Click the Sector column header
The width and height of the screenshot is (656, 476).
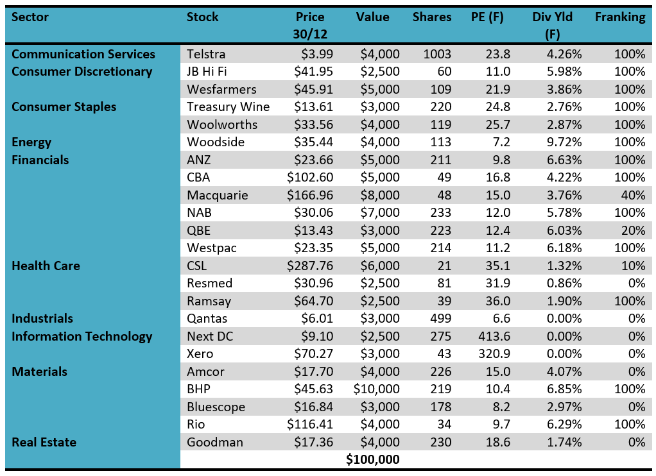tap(31, 17)
